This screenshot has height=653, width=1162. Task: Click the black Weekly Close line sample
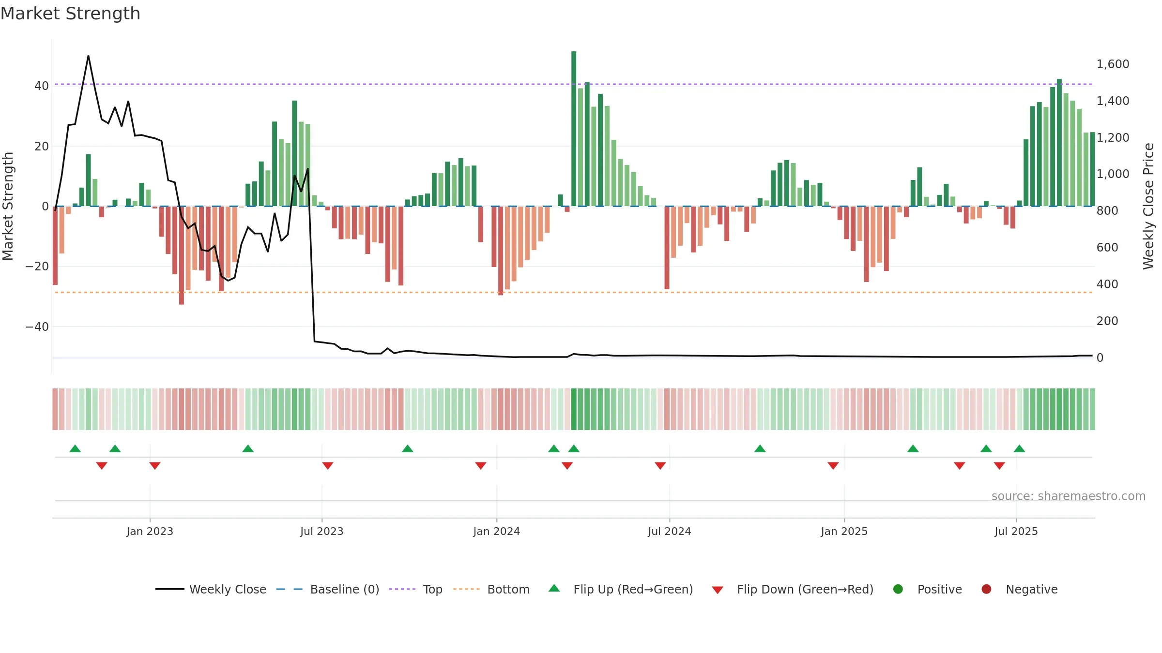click(x=169, y=589)
